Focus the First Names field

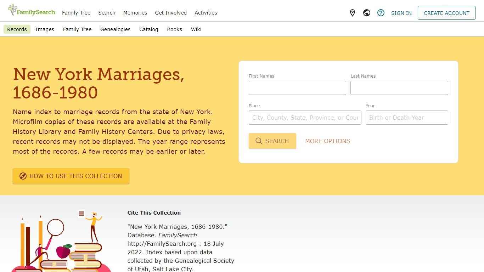point(297,88)
